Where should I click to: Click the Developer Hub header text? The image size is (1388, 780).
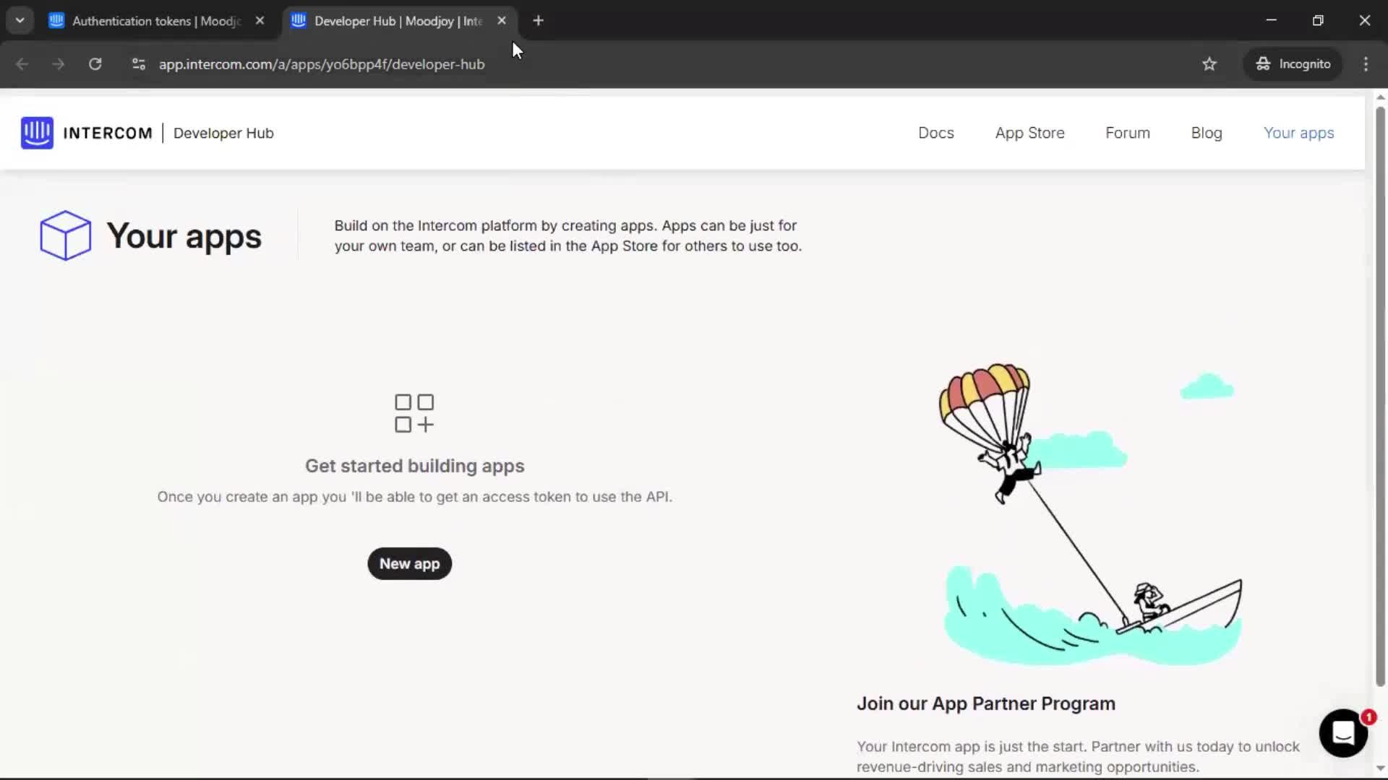click(223, 133)
